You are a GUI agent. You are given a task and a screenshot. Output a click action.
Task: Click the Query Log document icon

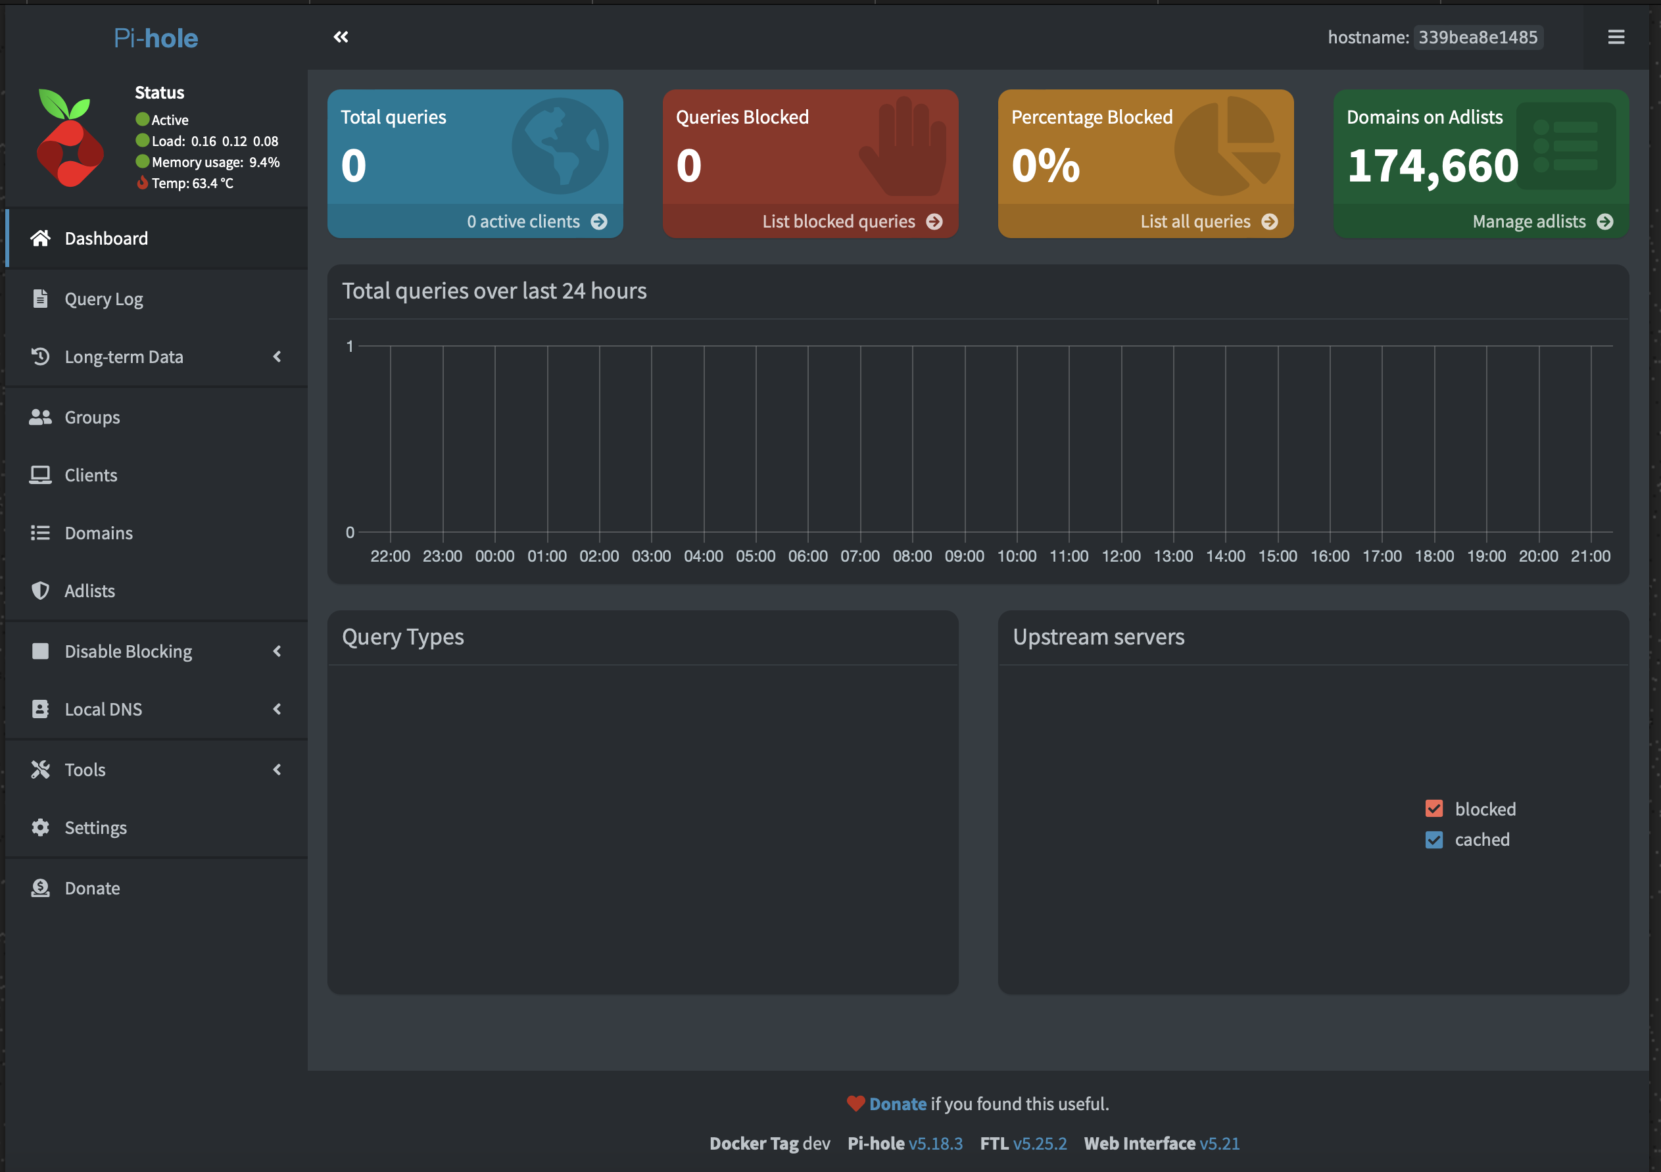click(41, 299)
